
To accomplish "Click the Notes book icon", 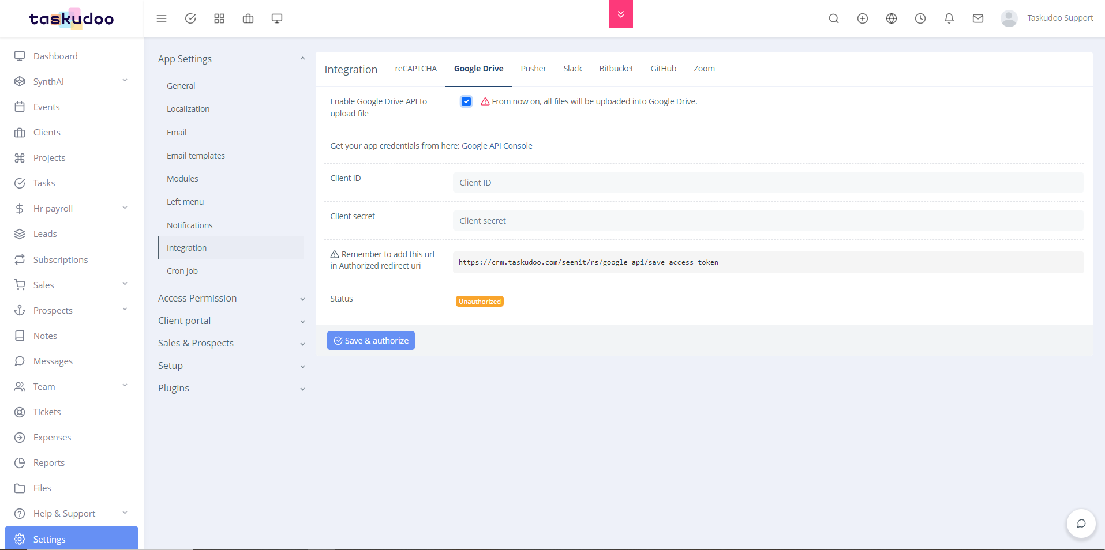I will click(20, 336).
